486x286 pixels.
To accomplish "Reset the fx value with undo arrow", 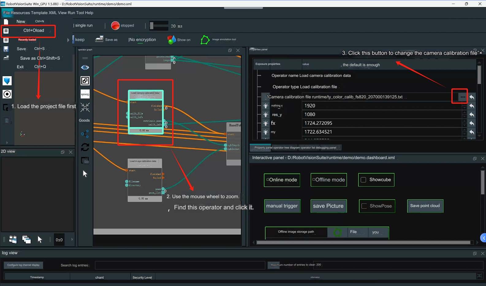I will [x=472, y=123].
